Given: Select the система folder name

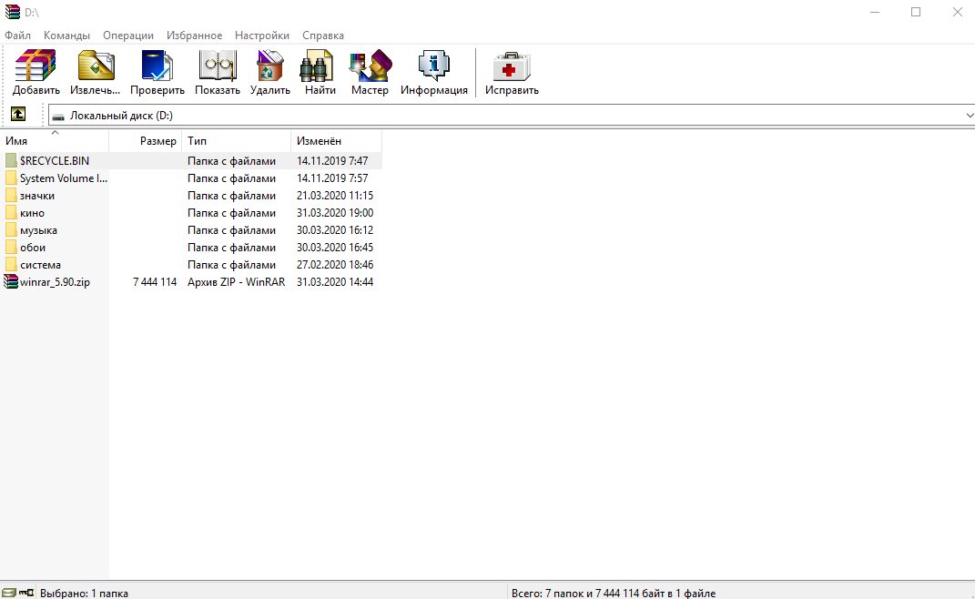Looking at the screenshot, I should coord(40,265).
